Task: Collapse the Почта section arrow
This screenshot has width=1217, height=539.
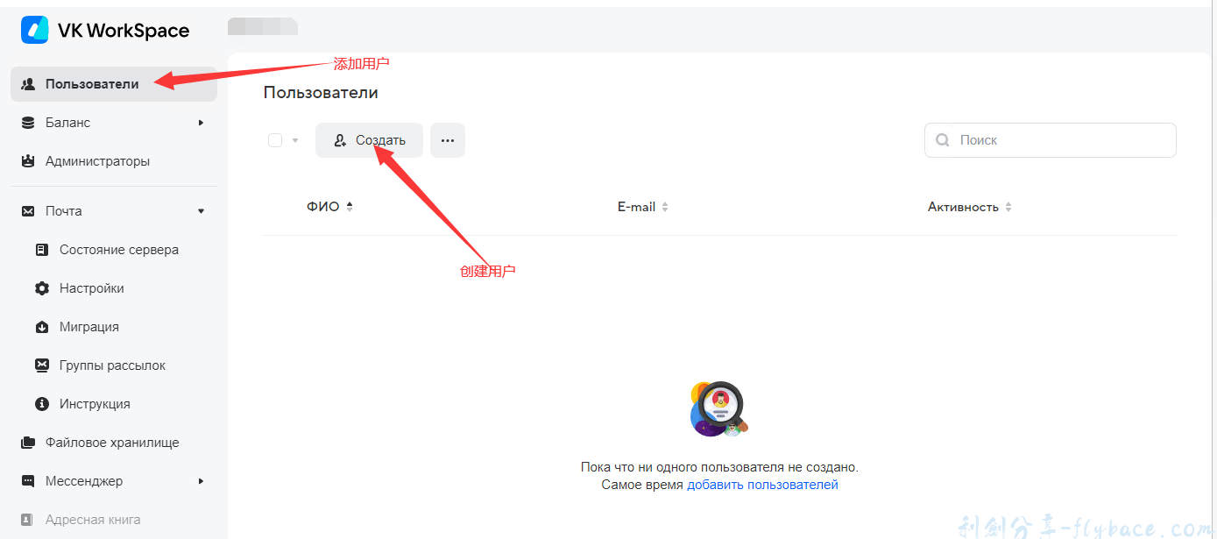Action: tap(201, 211)
